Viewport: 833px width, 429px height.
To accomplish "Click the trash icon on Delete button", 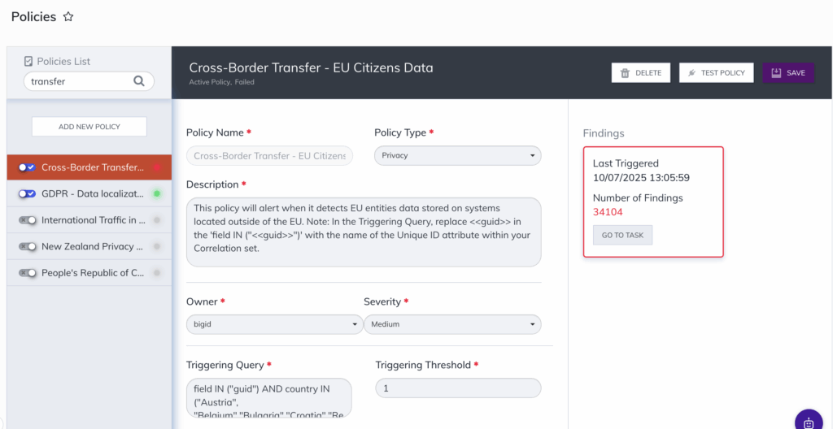I will (625, 73).
